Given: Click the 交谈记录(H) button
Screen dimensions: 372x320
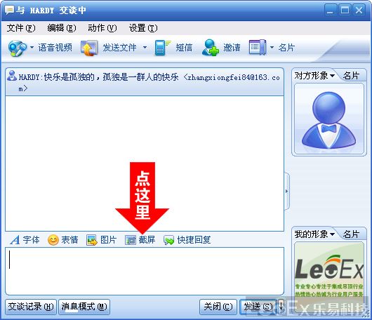Looking at the screenshot, I should point(31,307).
